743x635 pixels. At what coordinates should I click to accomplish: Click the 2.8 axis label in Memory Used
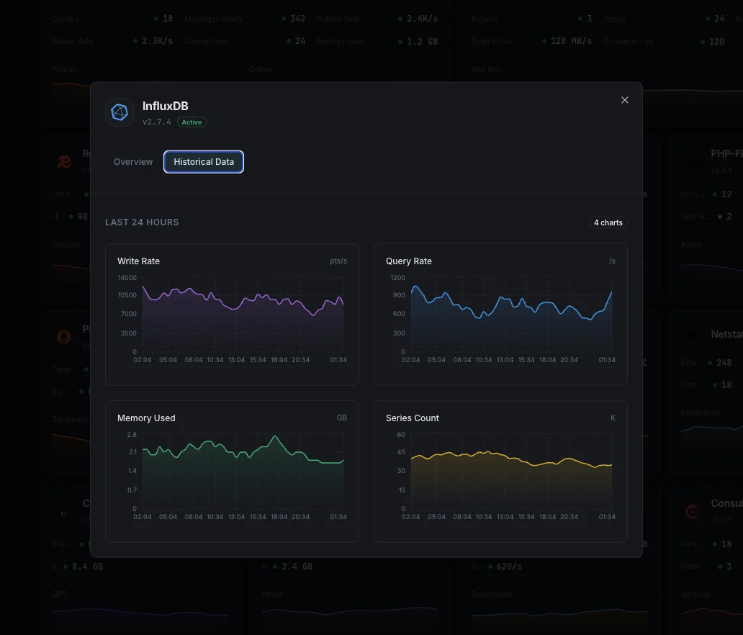click(x=132, y=435)
